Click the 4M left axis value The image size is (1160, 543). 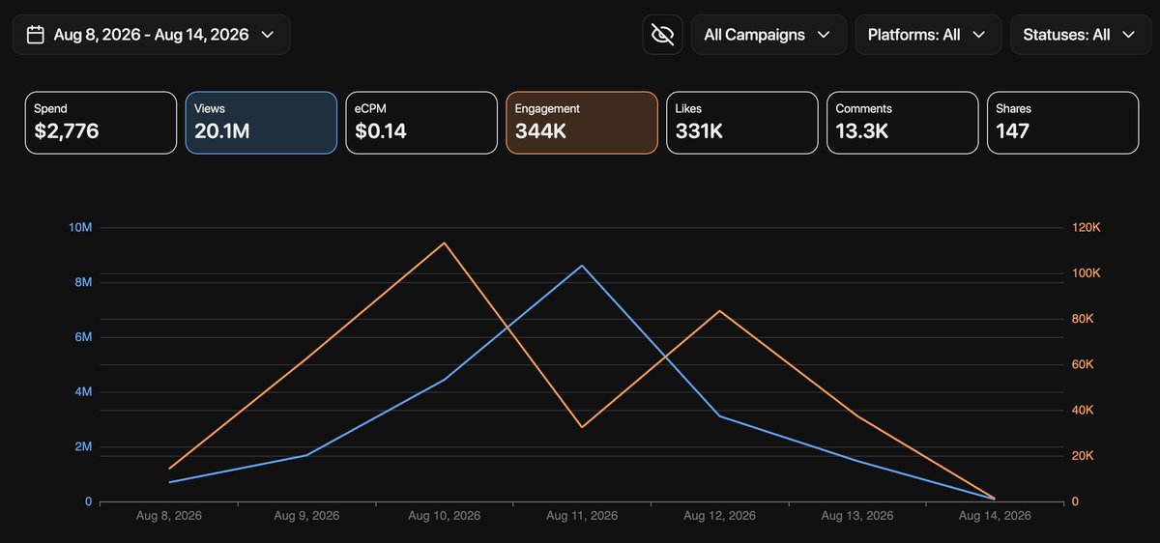(83, 392)
